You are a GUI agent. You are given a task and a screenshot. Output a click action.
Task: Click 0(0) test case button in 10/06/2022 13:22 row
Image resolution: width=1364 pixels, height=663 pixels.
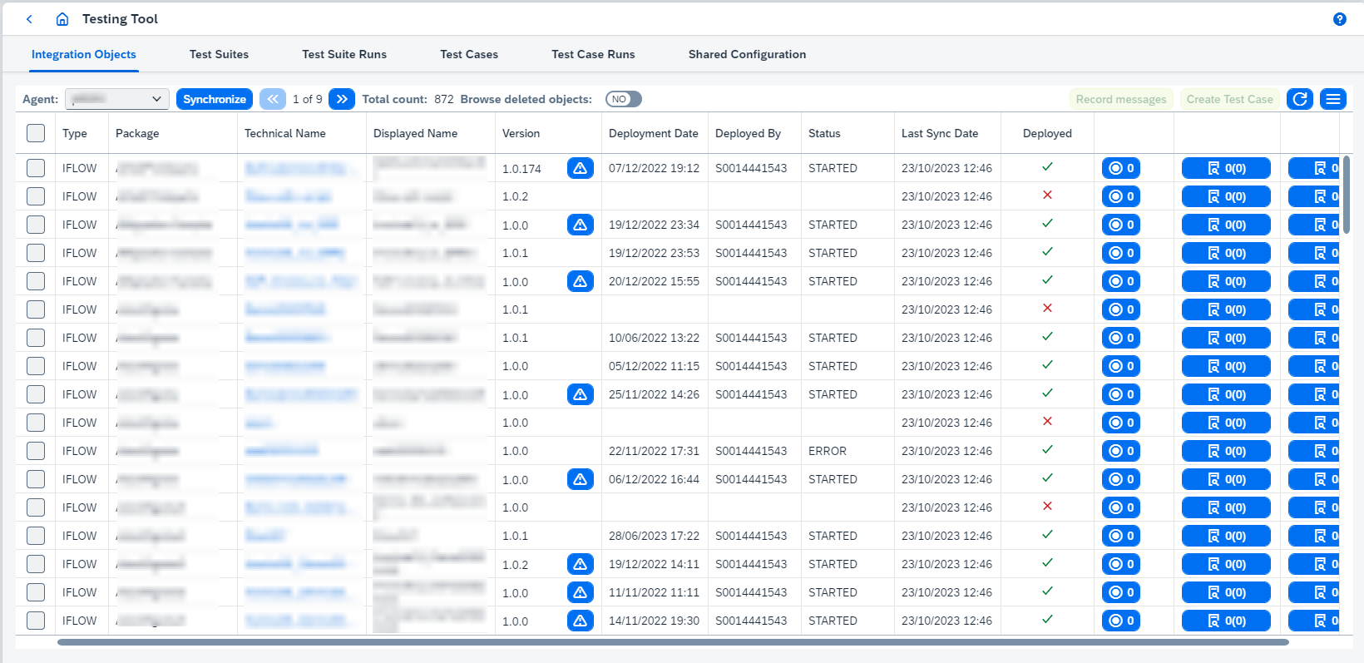[1226, 338]
